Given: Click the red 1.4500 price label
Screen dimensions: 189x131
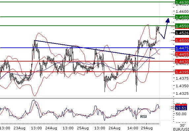Looking at the screenshot, I should (x=182, y=40).
